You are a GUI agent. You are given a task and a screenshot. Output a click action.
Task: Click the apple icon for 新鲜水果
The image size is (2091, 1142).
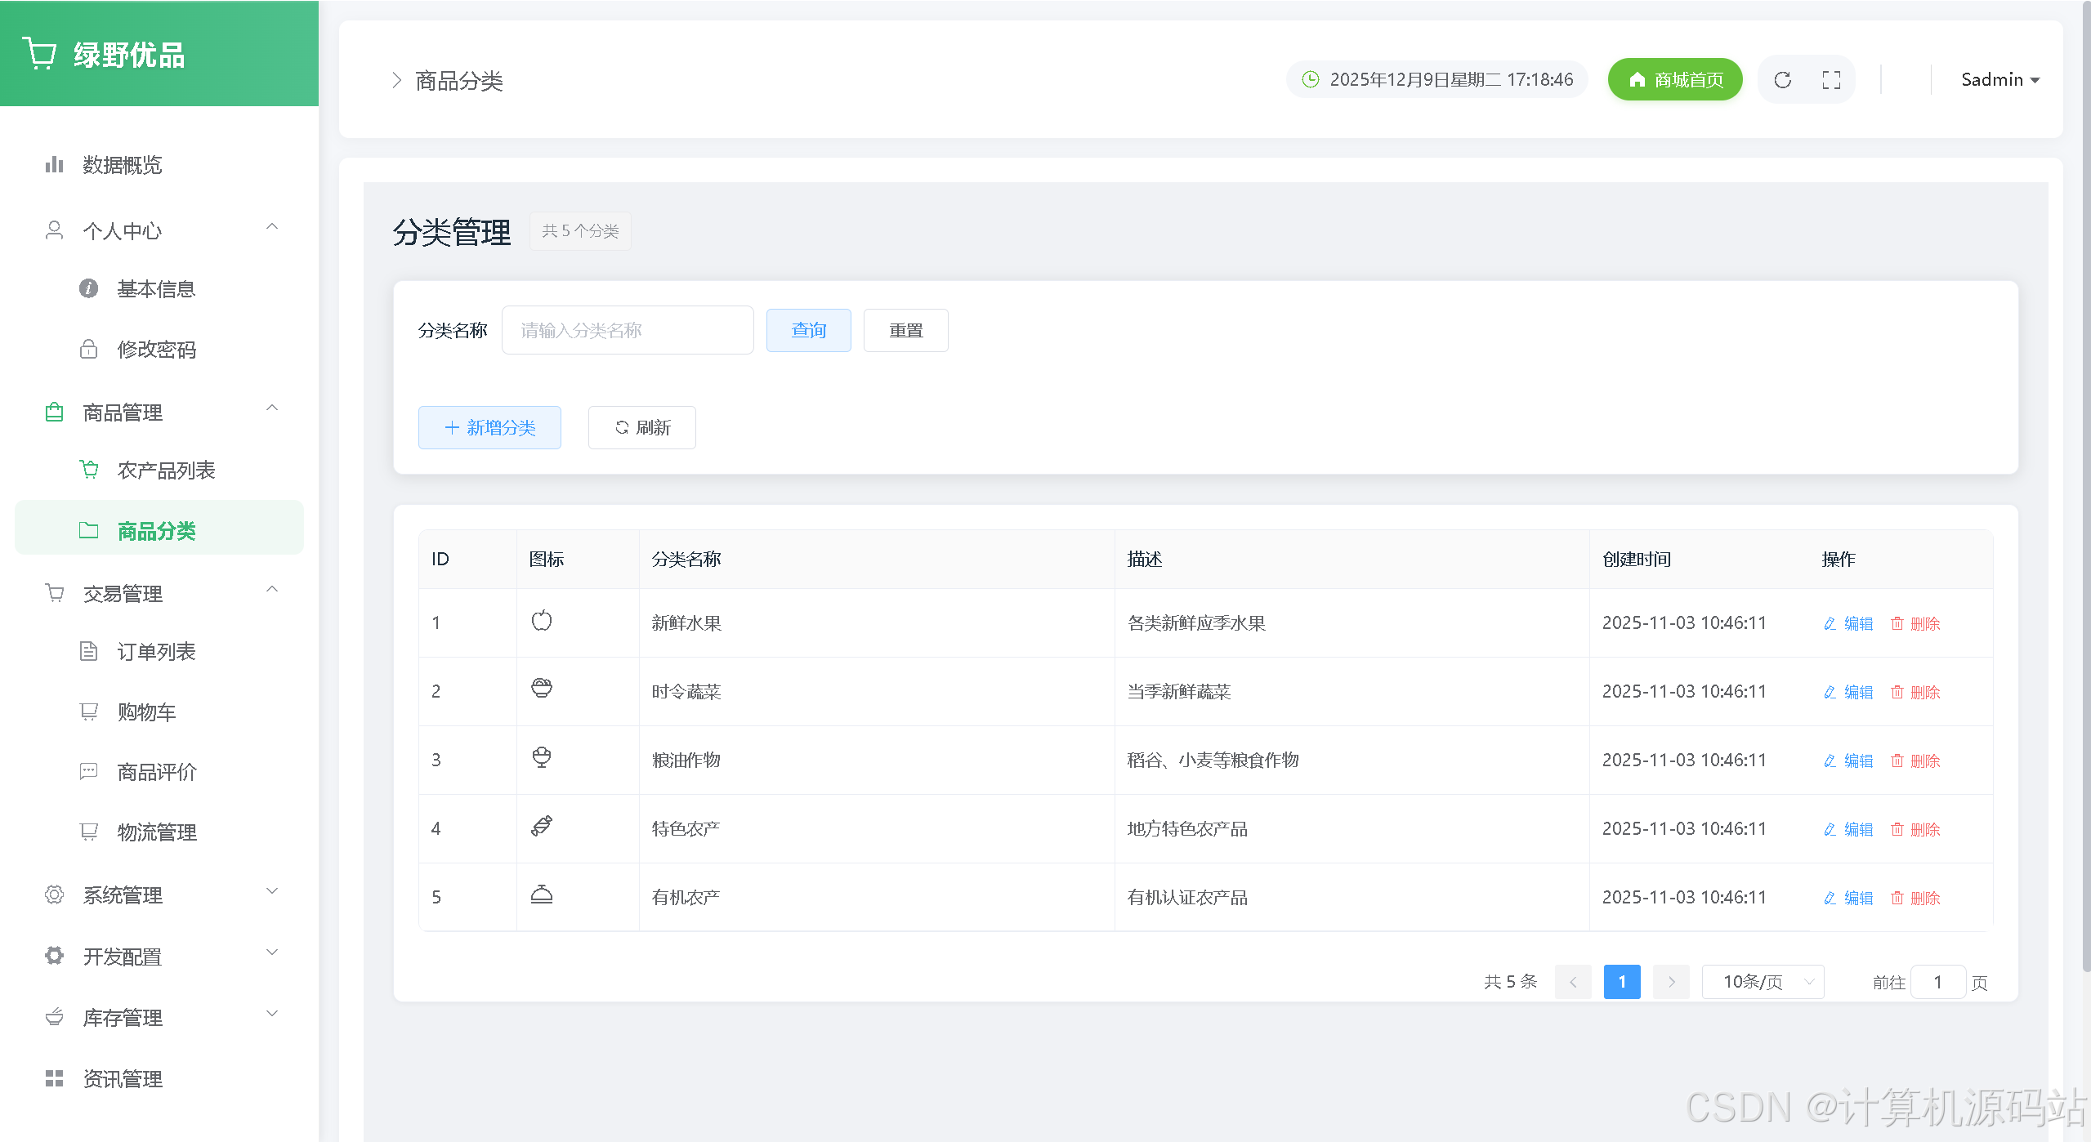(x=541, y=622)
